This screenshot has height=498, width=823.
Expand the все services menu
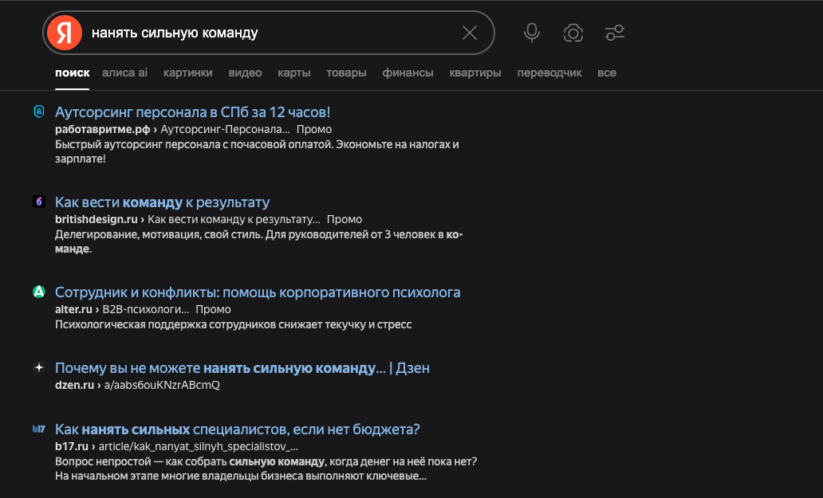606,73
